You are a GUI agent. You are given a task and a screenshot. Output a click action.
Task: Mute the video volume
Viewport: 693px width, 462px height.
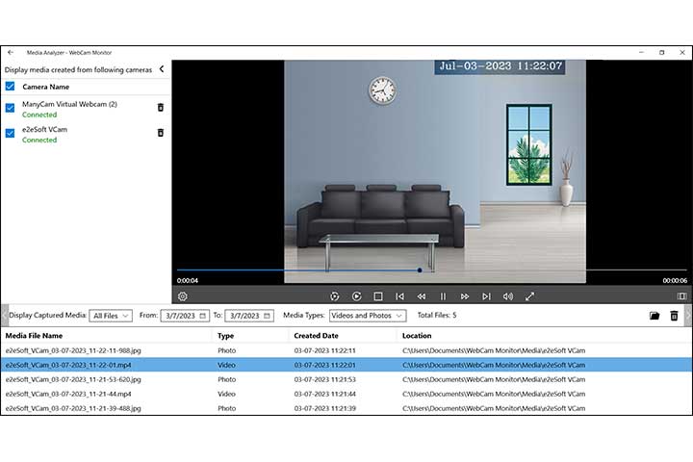(x=508, y=296)
